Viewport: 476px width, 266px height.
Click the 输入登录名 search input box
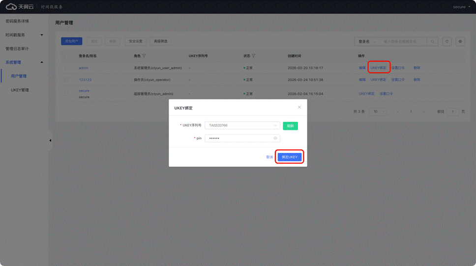pos(403,42)
